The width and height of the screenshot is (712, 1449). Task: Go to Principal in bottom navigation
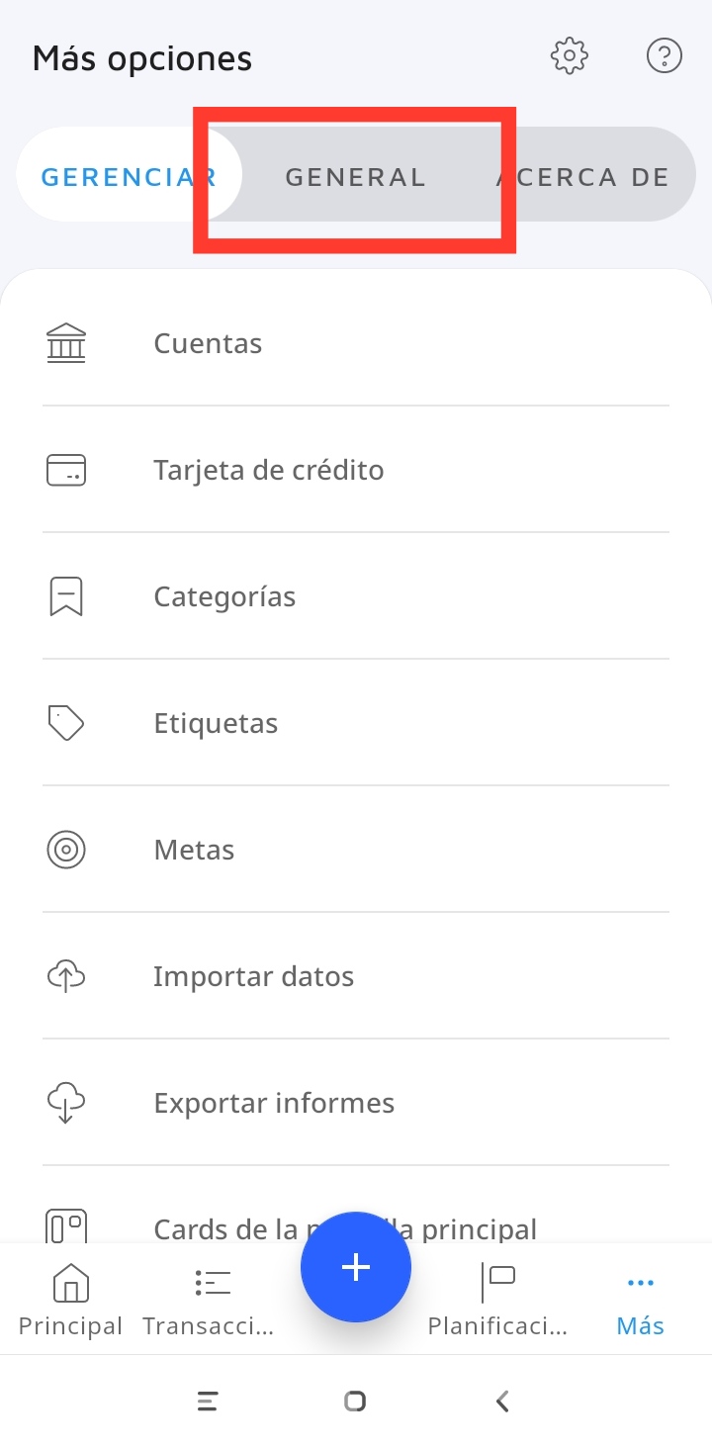click(x=70, y=1300)
